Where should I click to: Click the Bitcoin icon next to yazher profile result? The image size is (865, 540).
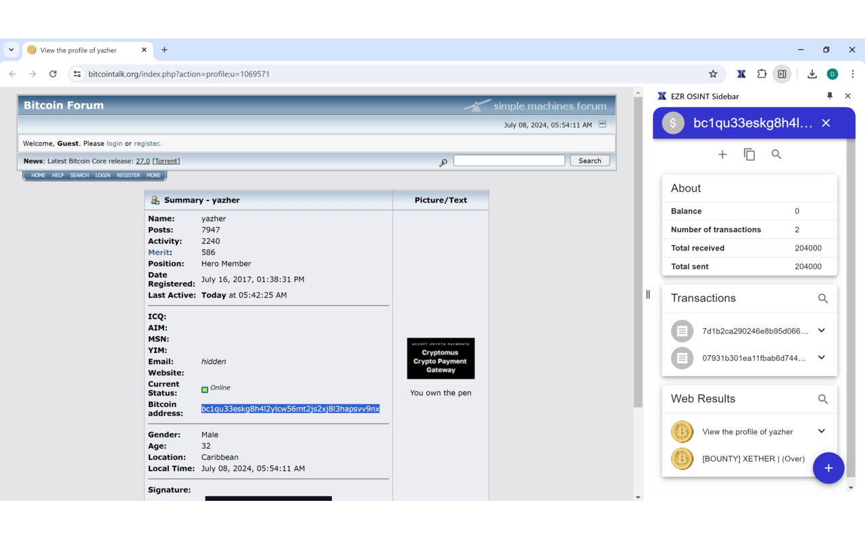682,431
